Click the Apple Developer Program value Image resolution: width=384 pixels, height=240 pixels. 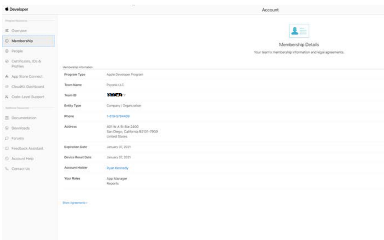tap(125, 75)
